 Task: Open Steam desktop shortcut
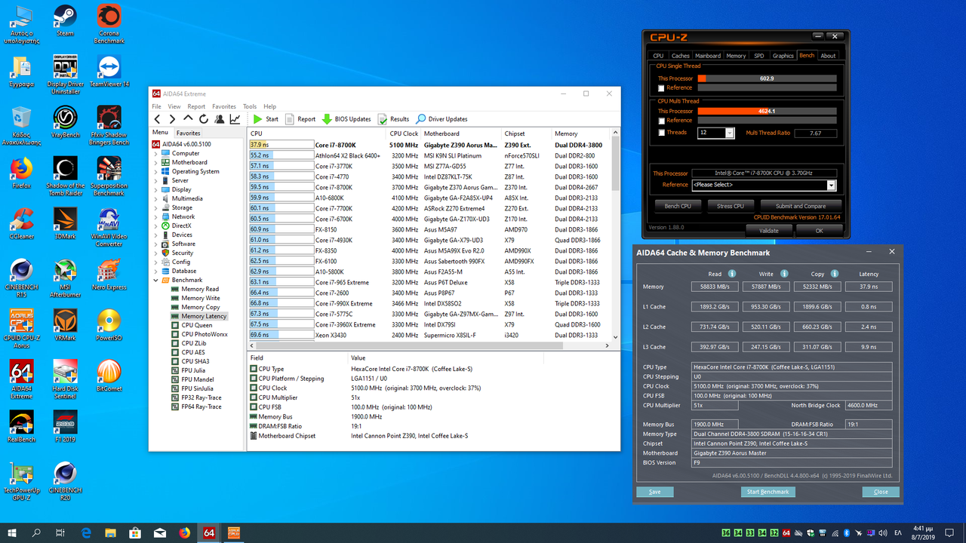click(65, 21)
